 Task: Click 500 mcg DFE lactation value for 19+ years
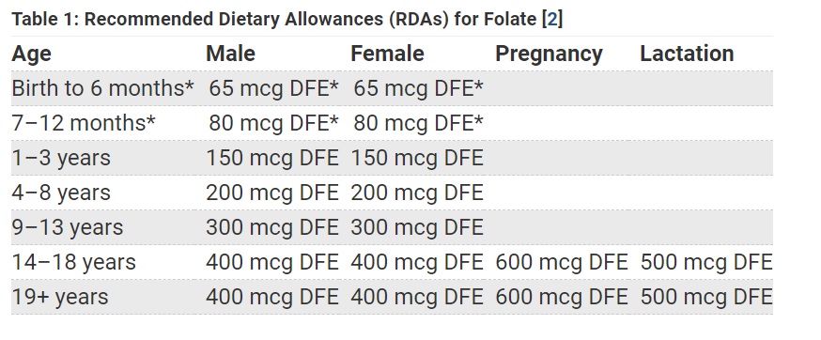706,297
